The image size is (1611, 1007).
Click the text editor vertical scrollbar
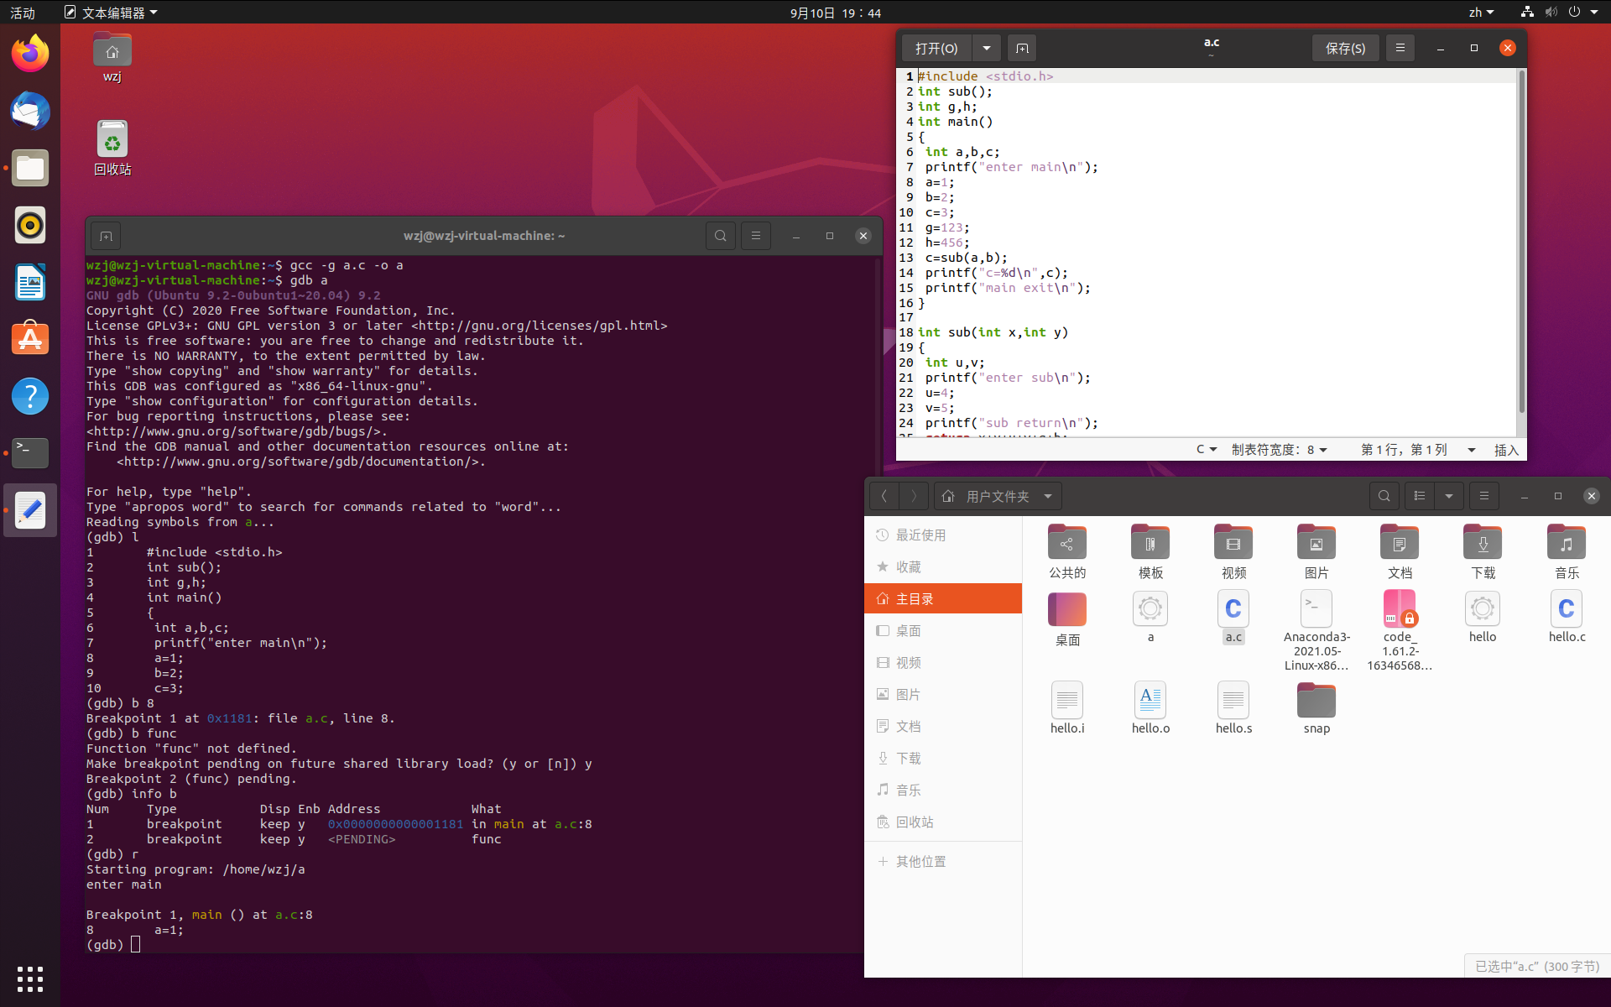coord(1521,243)
